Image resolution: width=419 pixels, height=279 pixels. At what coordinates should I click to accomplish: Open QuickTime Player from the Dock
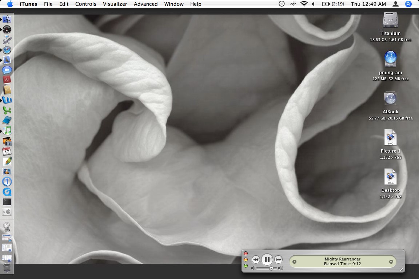pyautogui.click(x=7, y=192)
